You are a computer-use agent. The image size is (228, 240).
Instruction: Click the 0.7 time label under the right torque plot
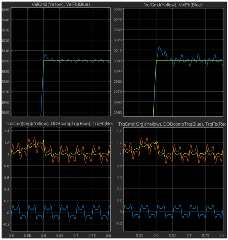(189, 235)
